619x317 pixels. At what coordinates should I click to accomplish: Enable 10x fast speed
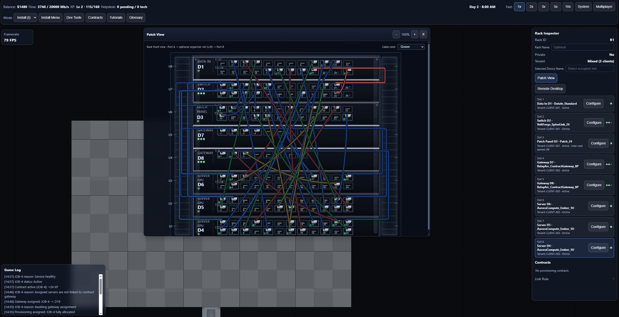coord(568,7)
